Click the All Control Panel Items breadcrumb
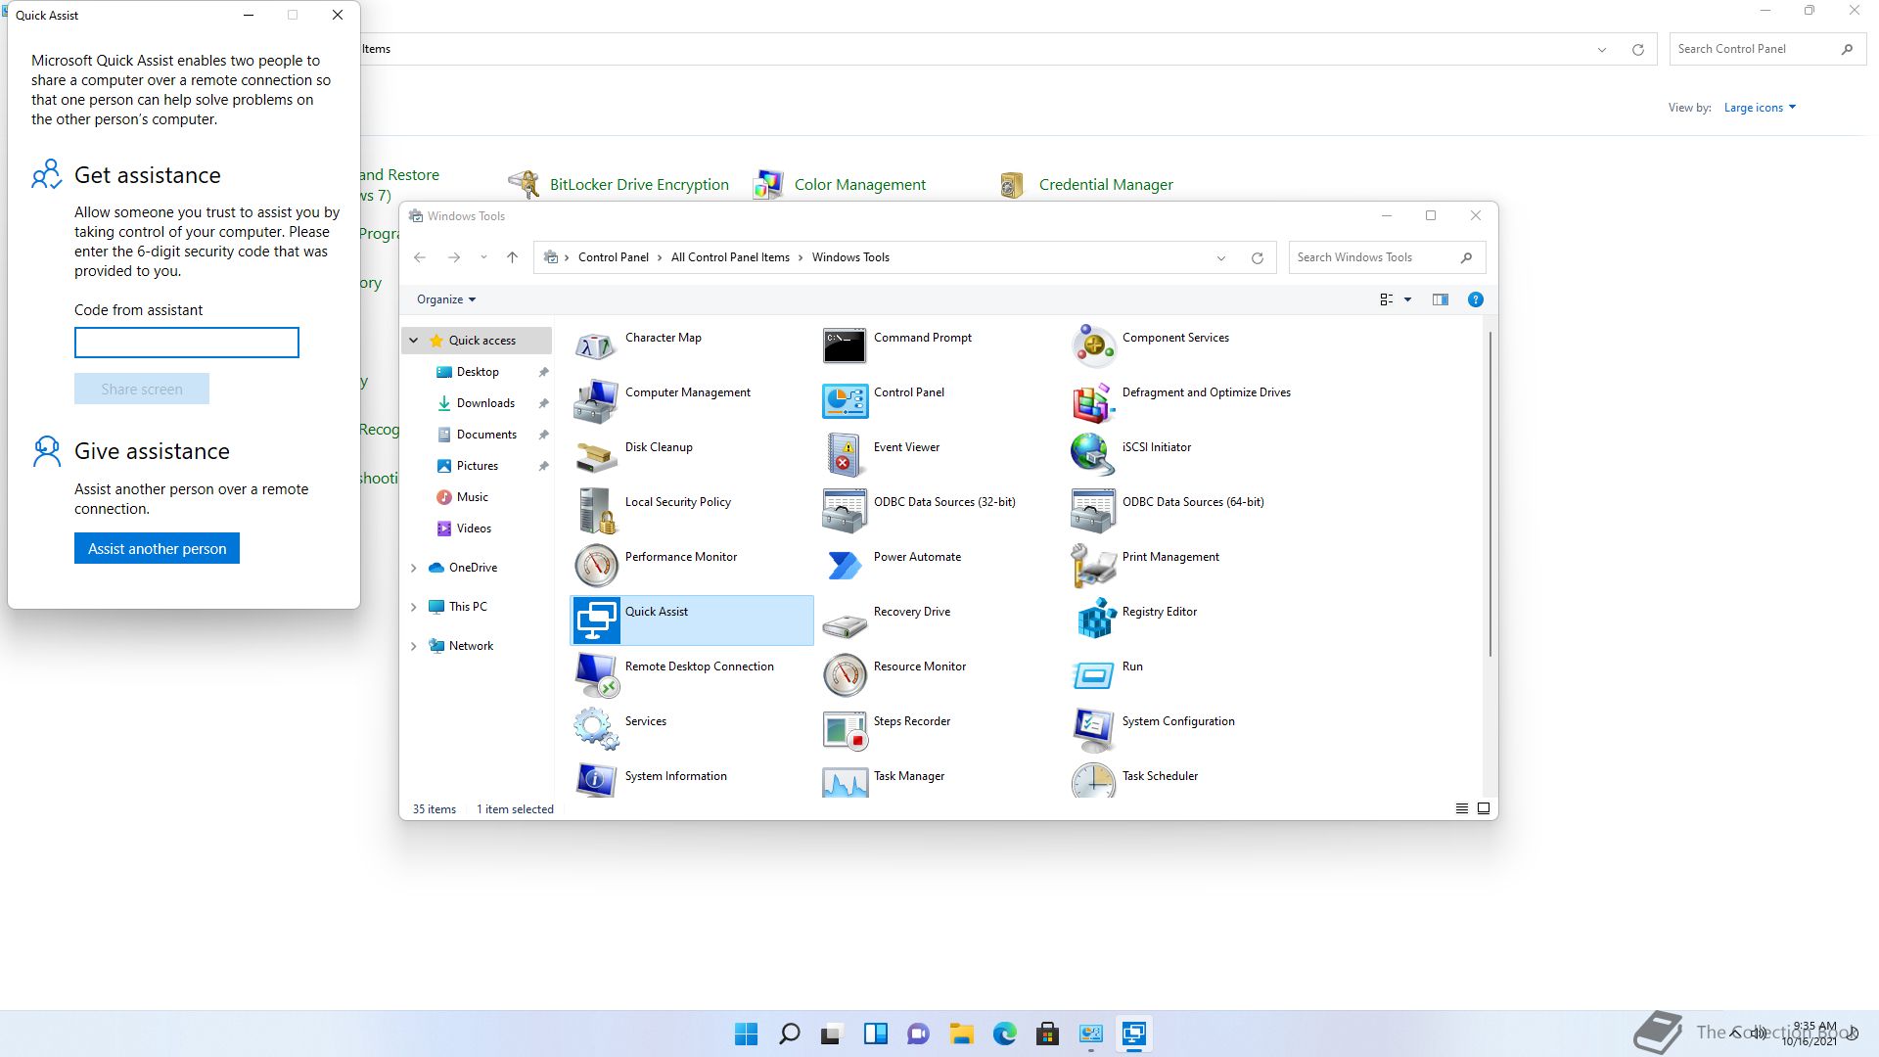The image size is (1879, 1057). (x=730, y=257)
